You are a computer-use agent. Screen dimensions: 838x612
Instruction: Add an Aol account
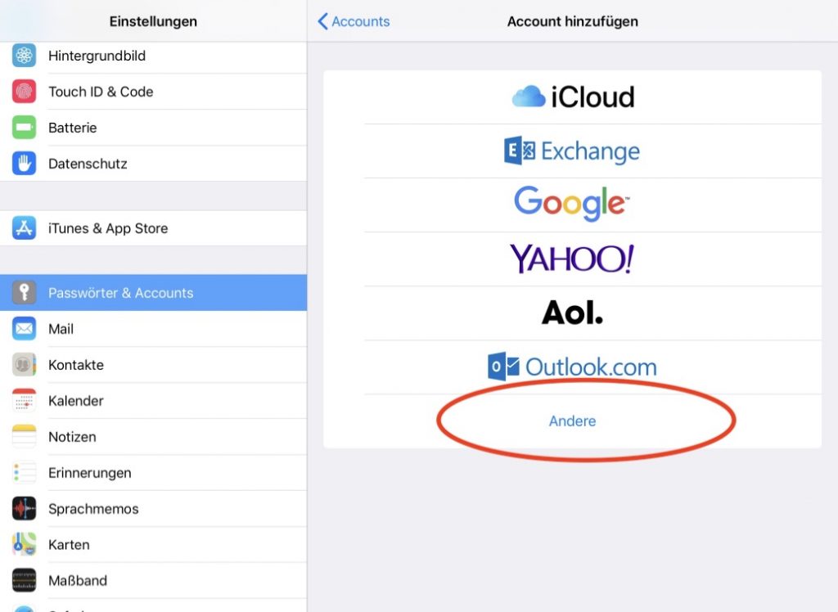click(x=572, y=313)
